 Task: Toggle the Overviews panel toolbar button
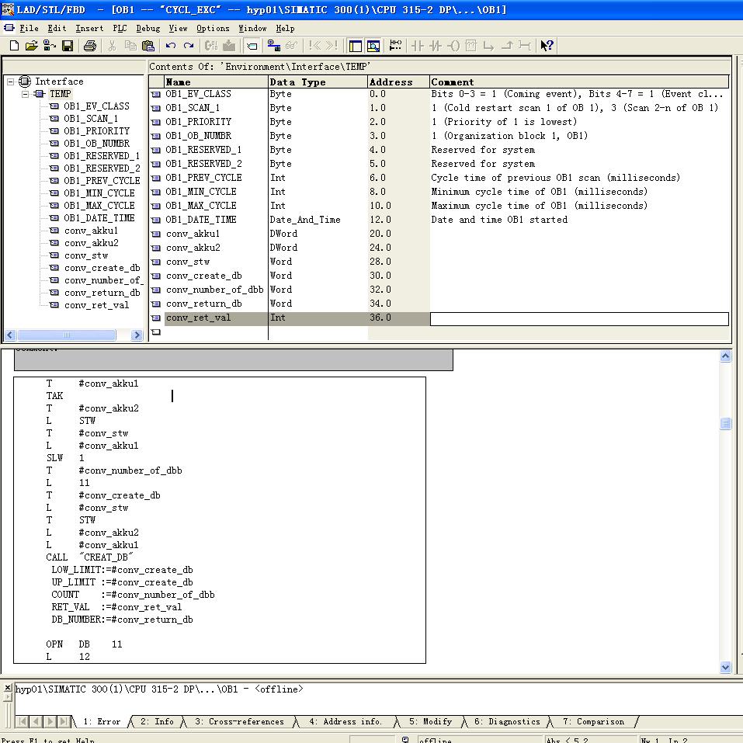pyautogui.click(x=356, y=46)
